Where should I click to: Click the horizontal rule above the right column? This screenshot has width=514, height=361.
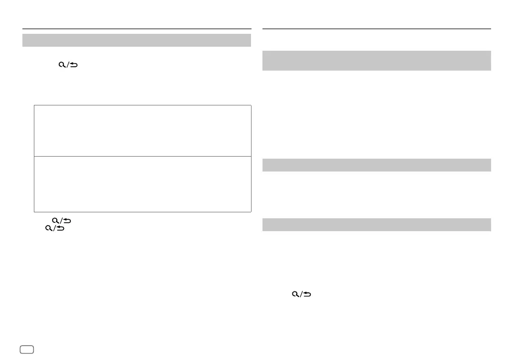click(376, 29)
